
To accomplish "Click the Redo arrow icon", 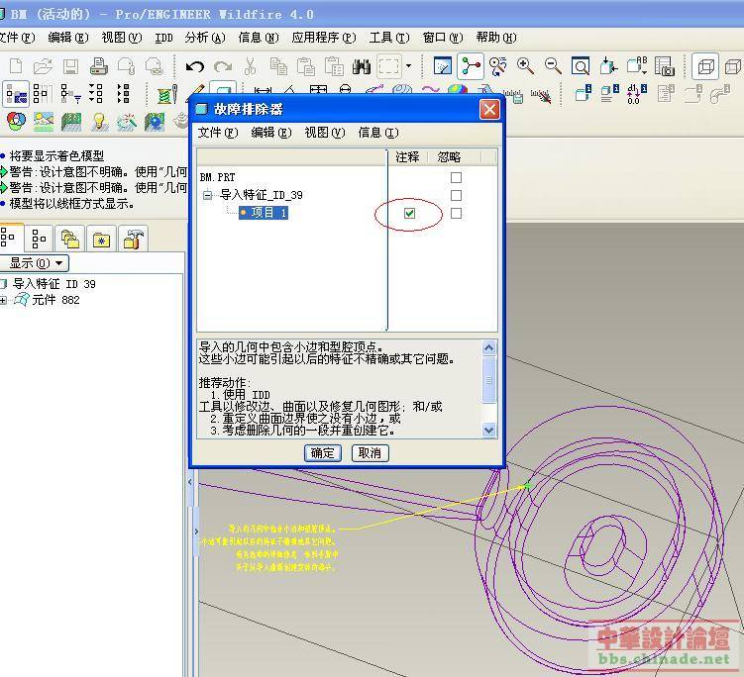I will tap(223, 66).
